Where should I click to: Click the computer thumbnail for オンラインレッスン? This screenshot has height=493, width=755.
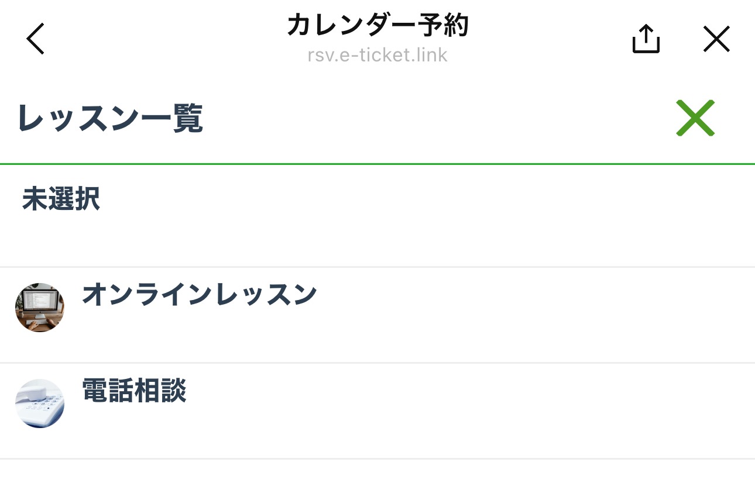(x=40, y=308)
